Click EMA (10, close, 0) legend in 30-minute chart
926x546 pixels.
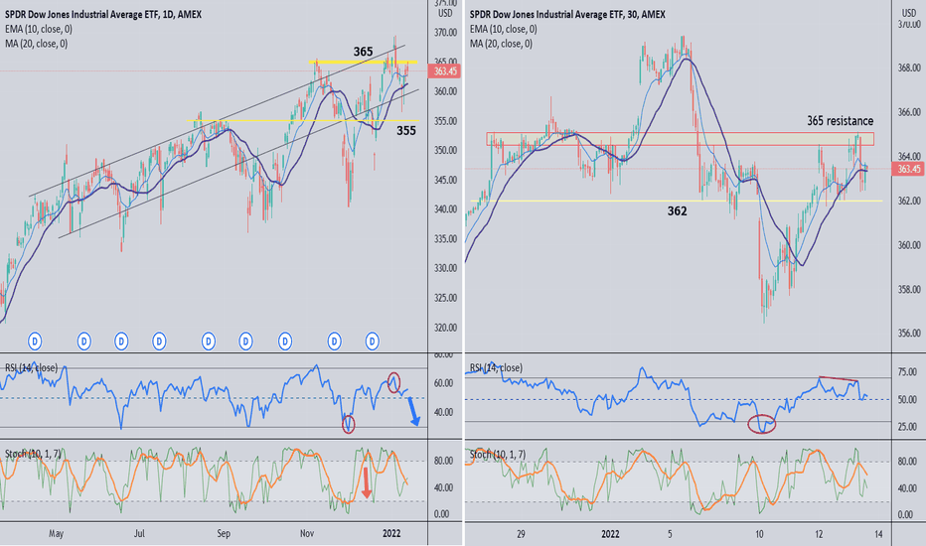503,29
